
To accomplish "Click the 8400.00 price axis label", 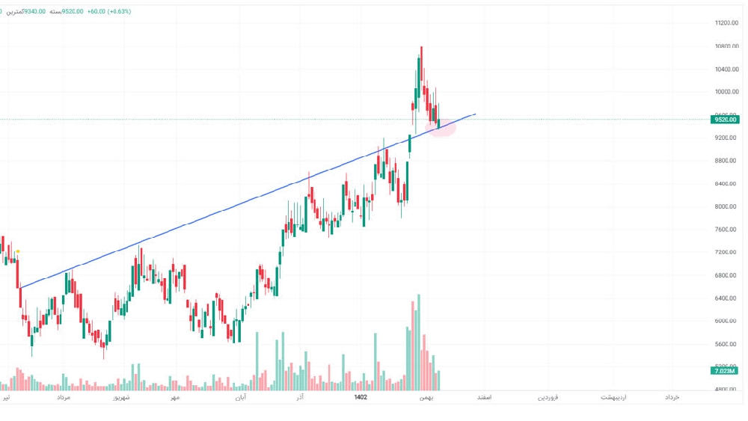I will (726, 183).
